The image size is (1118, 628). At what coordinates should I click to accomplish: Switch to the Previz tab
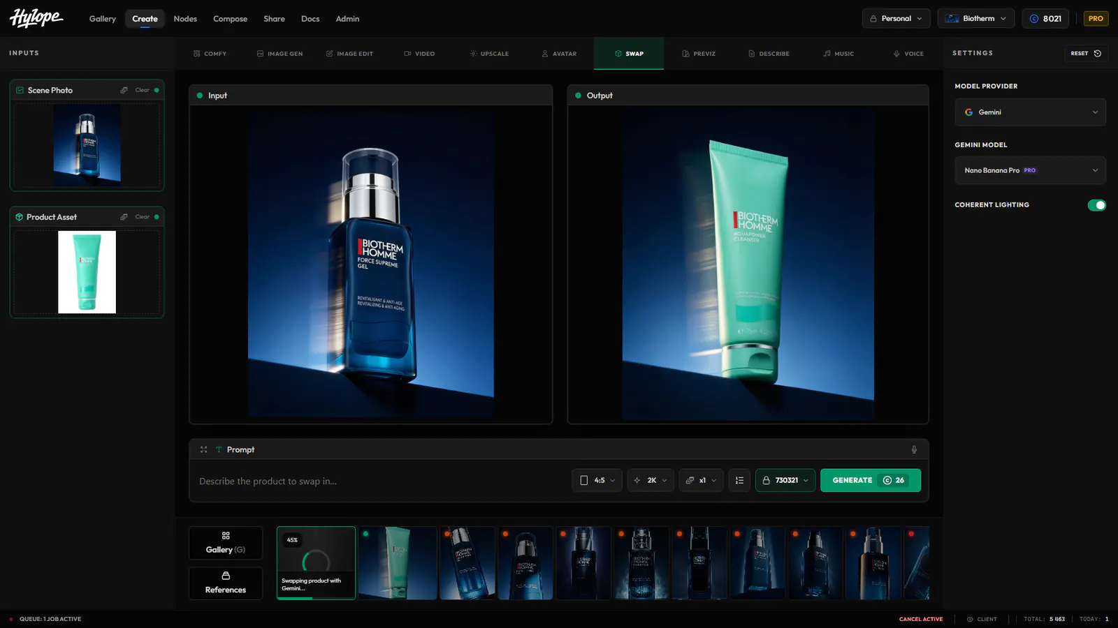pyautogui.click(x=699, y=54)
